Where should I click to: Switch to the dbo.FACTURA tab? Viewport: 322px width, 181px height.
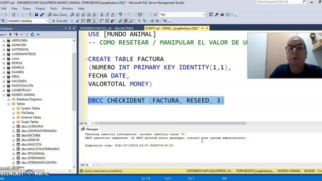(x=106, y=28)
